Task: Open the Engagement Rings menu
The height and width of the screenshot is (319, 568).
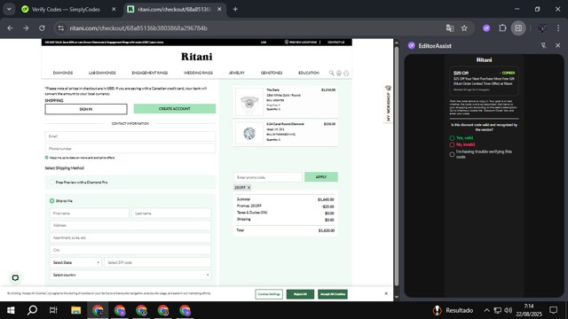Action: pyautogui.click(x=150, y=73)
